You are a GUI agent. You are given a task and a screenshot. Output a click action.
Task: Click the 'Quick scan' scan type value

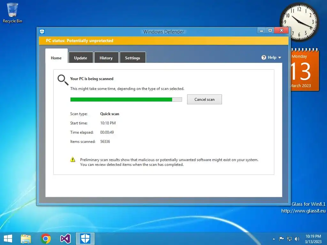(110, 114)
